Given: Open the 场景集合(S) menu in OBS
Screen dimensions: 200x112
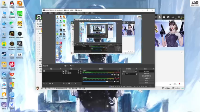Looking at the screenshot, I should click(80, 13).
